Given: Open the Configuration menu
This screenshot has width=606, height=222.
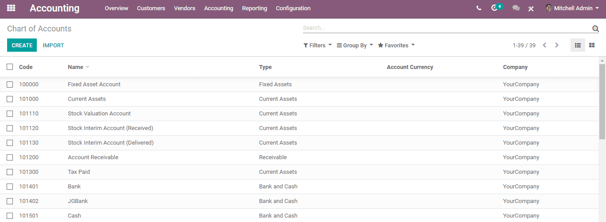Looking at the screenshot, I should click(x=293, y=8).
